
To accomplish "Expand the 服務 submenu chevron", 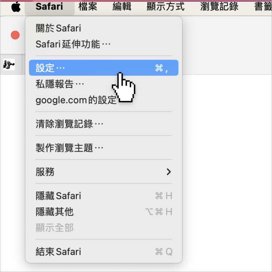I will click(x=169, y=172).
